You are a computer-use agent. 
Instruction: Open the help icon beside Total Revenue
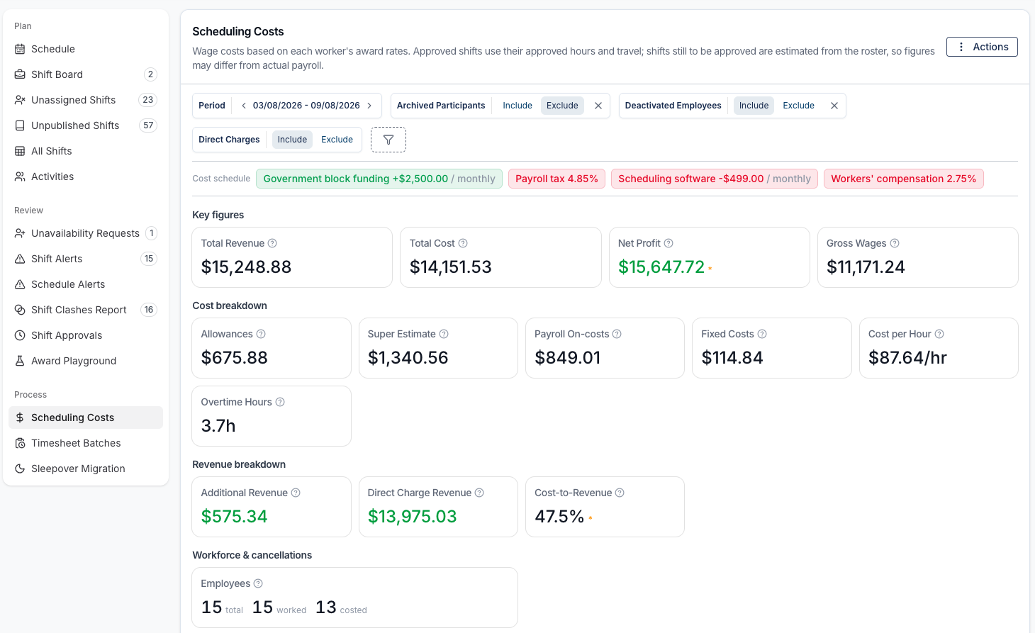(x=272, y=243)
